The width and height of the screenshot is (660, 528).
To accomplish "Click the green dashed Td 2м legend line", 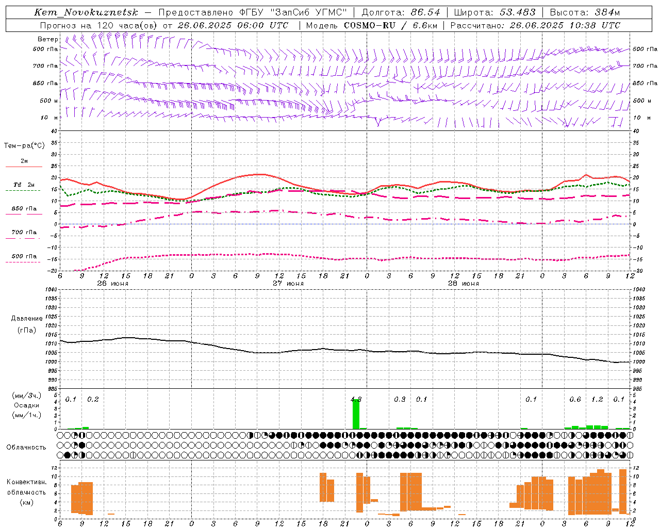I will click(23, 190).
